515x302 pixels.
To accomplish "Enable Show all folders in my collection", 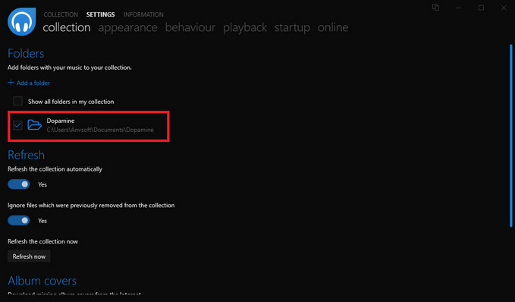I will [x=17, y=101].
